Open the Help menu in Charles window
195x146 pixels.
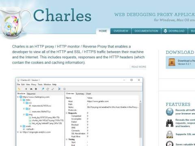tap(54, 84)
